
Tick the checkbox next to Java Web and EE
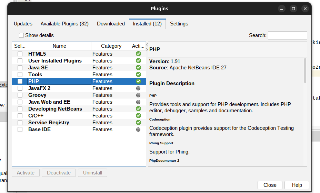tap(20, 102)
